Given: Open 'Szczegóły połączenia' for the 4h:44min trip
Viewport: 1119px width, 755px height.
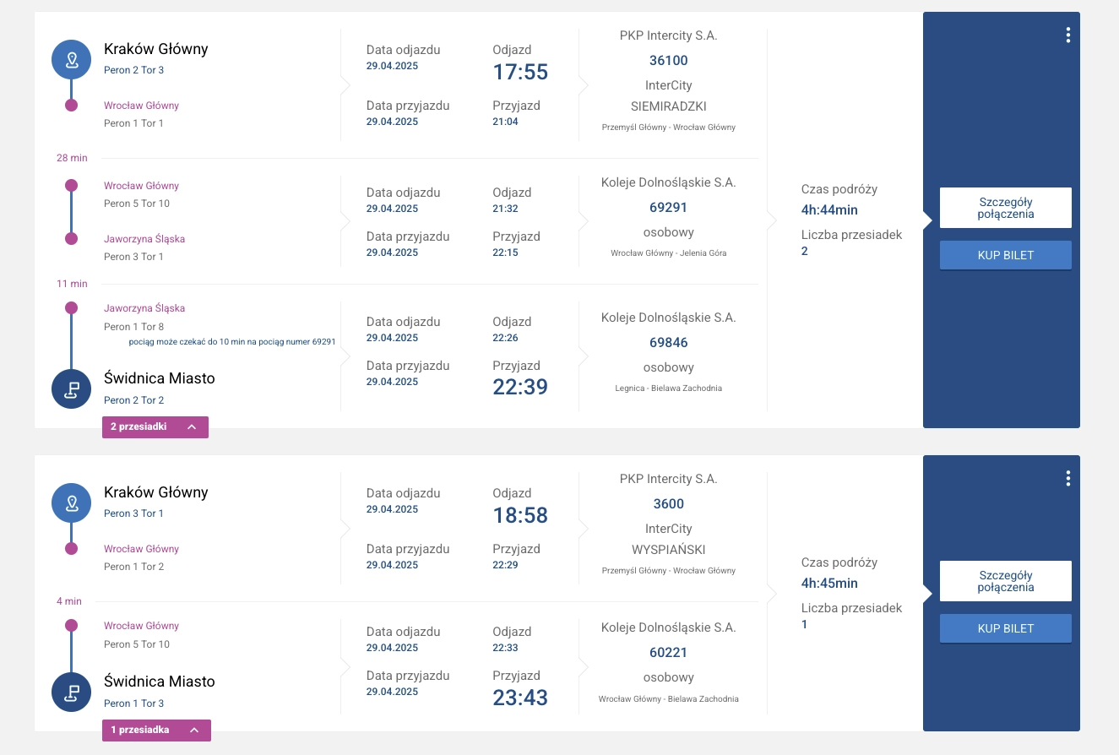Looking at the screenshot, I should [1005, 208].
